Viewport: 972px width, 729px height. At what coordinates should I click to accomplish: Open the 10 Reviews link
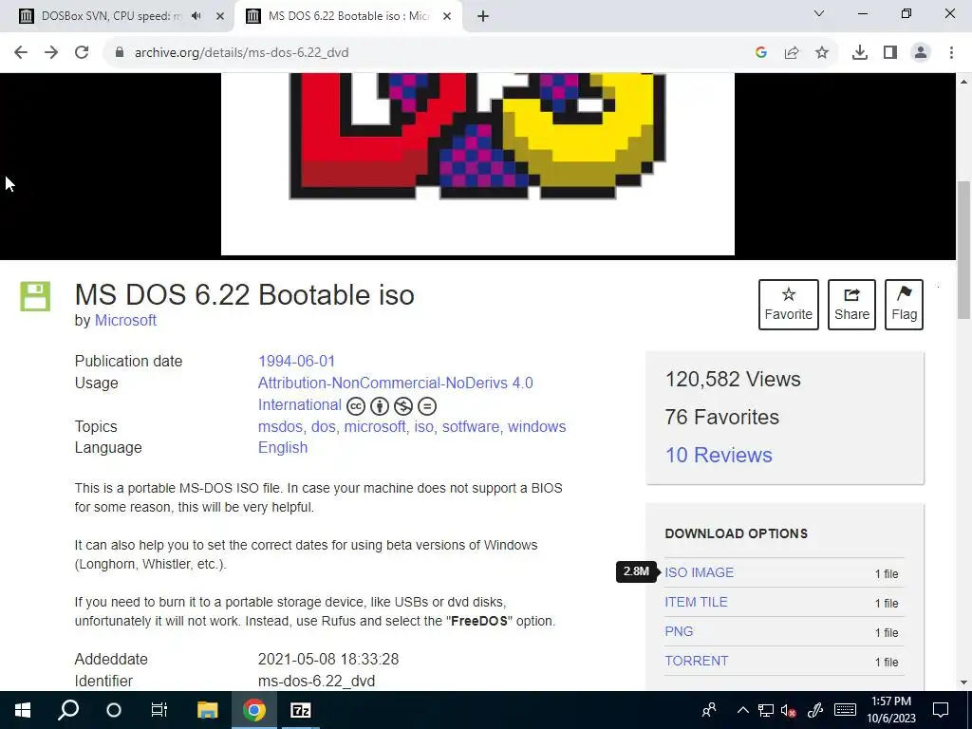tap(719, 455)
